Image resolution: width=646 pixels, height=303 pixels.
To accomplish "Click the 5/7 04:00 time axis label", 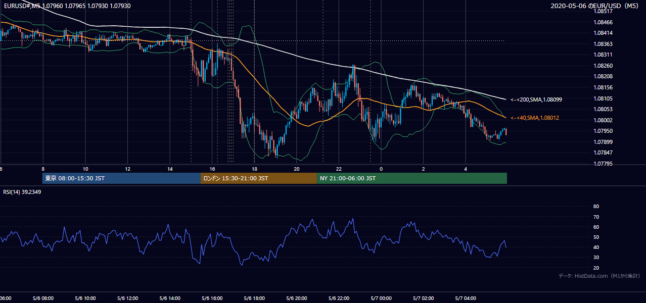I will [x=466, y=298].
